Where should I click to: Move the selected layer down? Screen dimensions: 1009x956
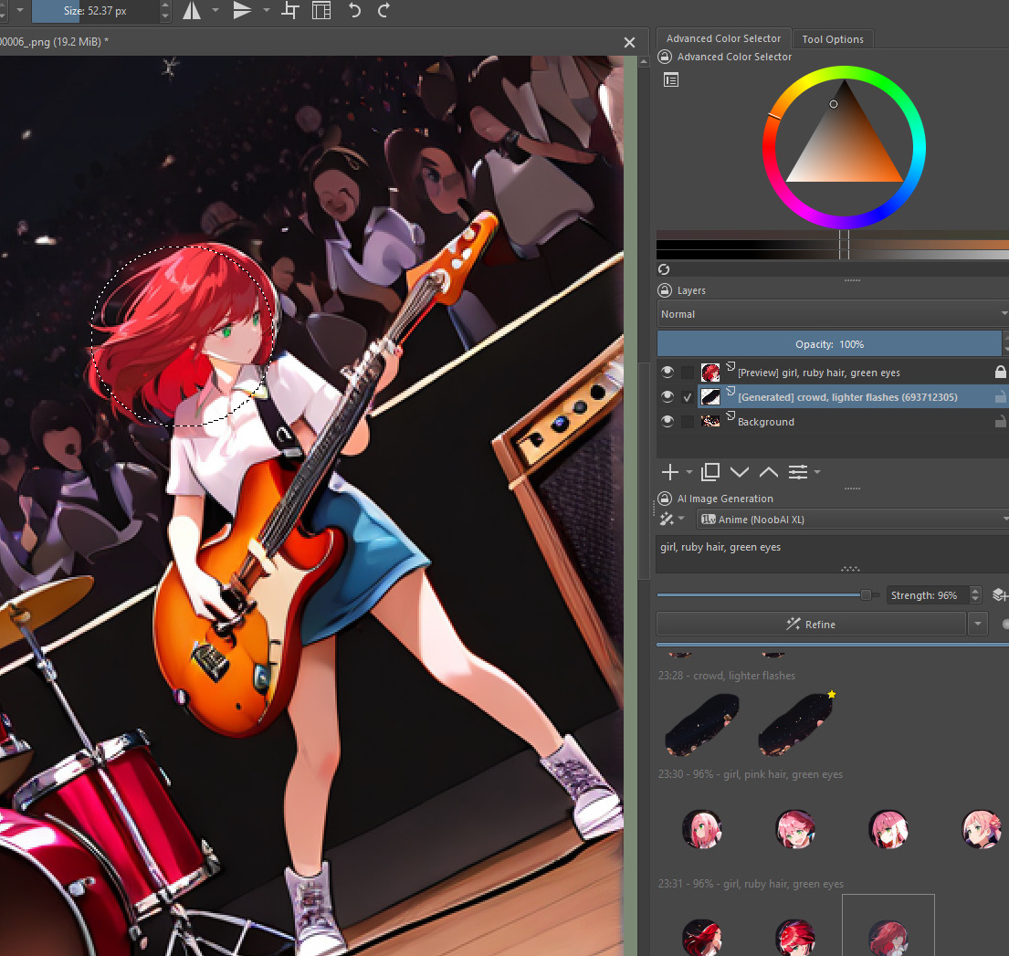[x=740, y=472]
